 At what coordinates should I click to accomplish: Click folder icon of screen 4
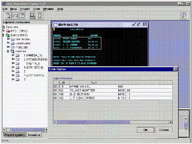(17, 67)
